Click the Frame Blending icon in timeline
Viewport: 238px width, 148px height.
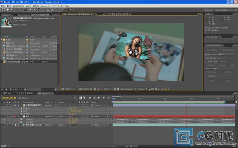[94, 98]
